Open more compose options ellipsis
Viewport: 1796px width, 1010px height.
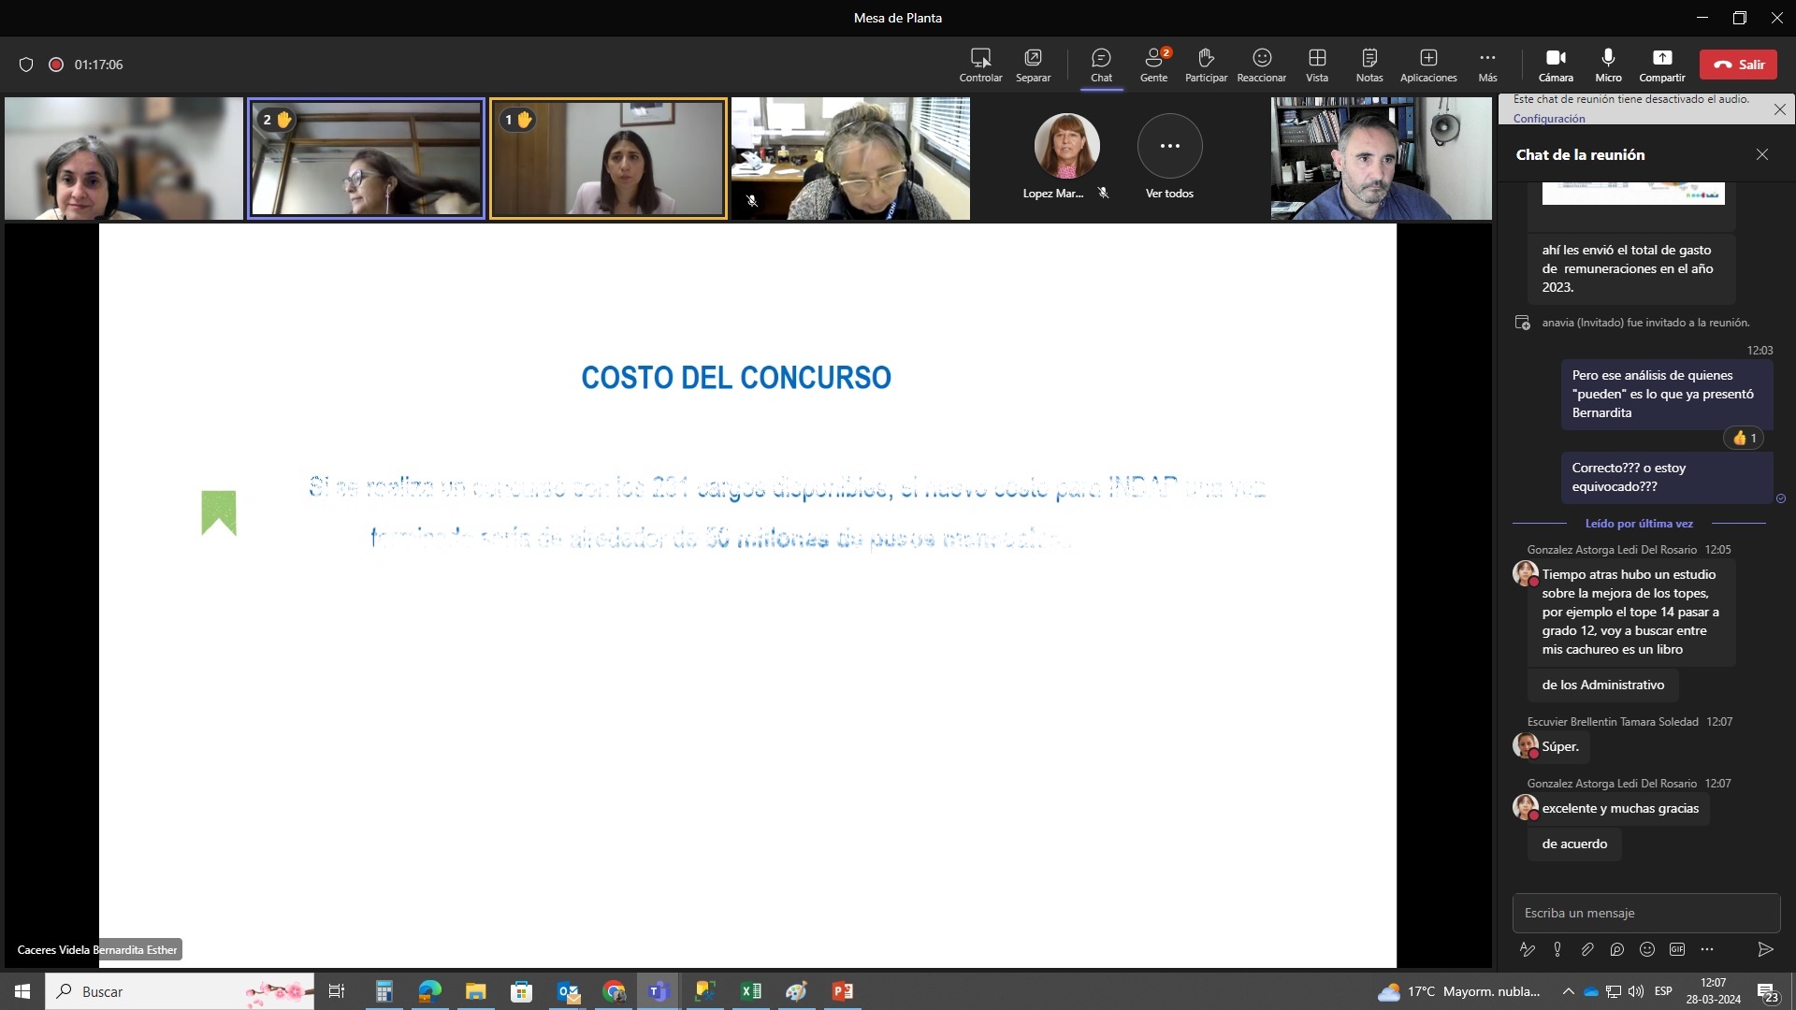coord(1707,949)
